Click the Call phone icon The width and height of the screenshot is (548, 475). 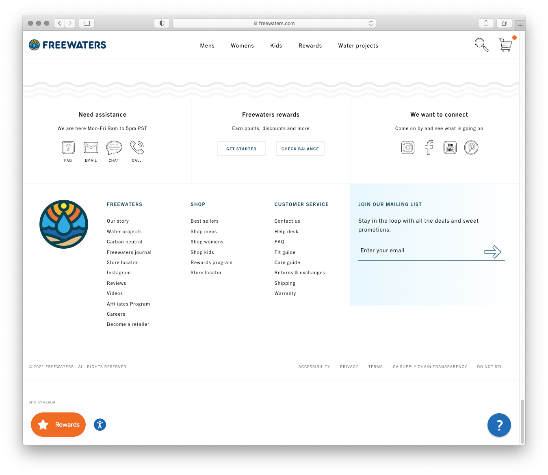(x=137, y=147)
